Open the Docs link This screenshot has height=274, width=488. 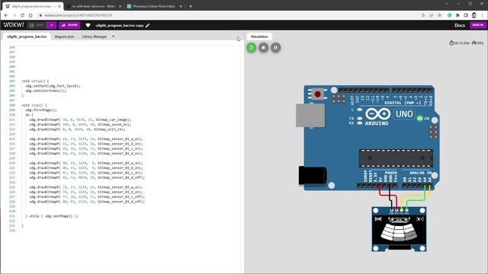point(459,25)
